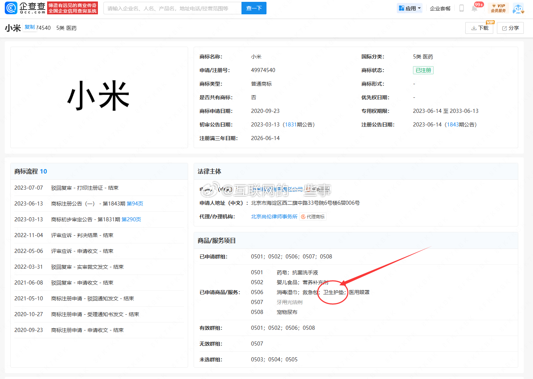Select registration number 49974540

point(263,70)
